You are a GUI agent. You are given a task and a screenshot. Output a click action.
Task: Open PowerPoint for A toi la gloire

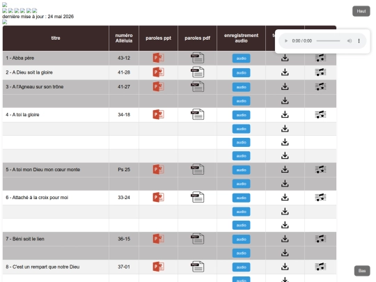point(158,115)
